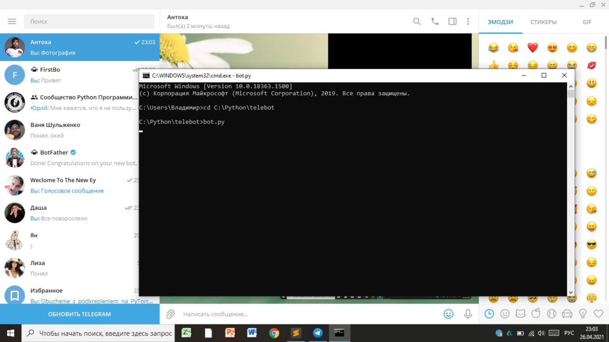Open Google Chrome from the taskbar
The image size is (609, 342).
(274, 333)
